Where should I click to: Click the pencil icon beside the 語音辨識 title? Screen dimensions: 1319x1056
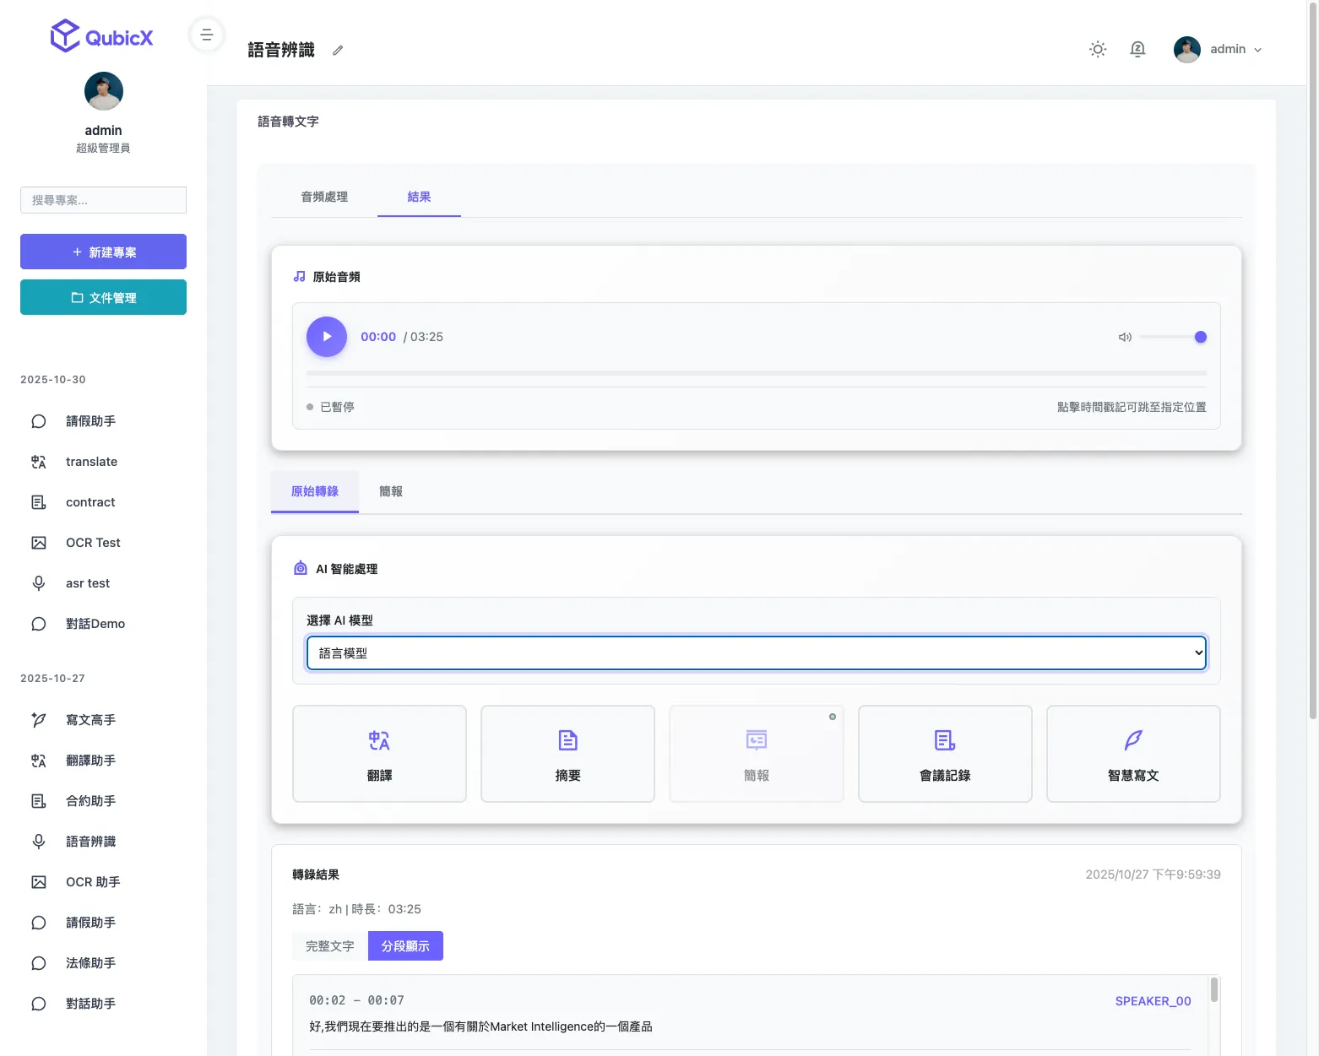pyautogui.click(x=338, y=51)
